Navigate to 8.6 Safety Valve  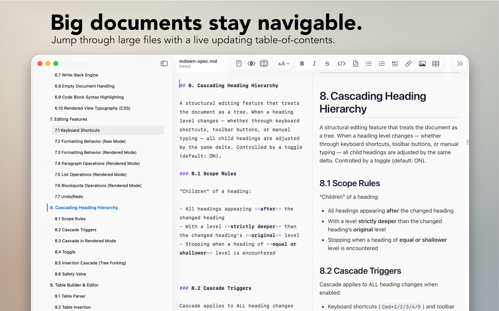(70, 274)
